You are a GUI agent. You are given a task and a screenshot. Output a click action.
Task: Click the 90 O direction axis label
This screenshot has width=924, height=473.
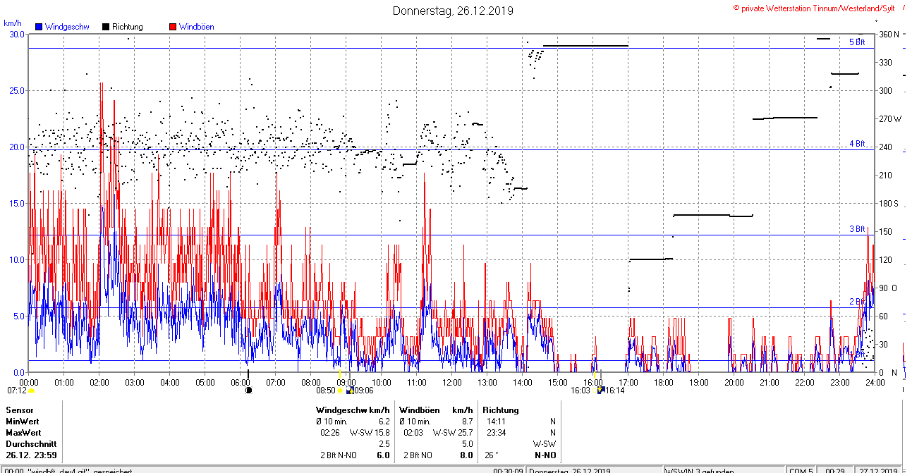[889, 288]
